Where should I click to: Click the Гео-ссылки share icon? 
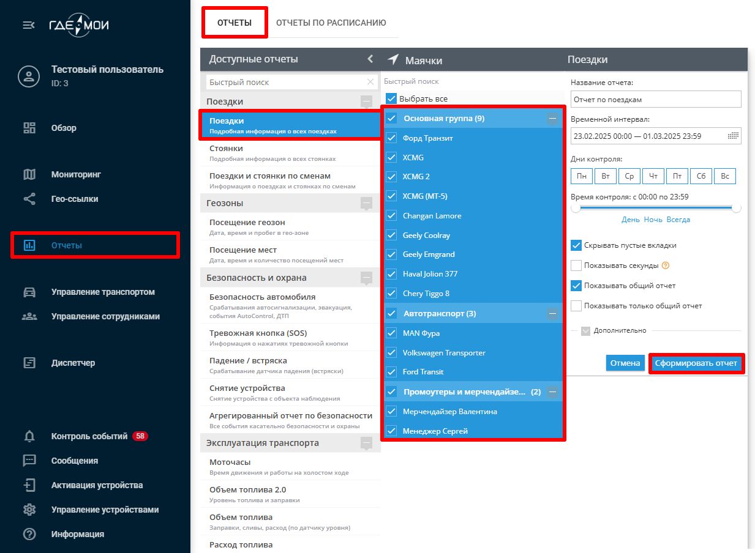(29, 199)
